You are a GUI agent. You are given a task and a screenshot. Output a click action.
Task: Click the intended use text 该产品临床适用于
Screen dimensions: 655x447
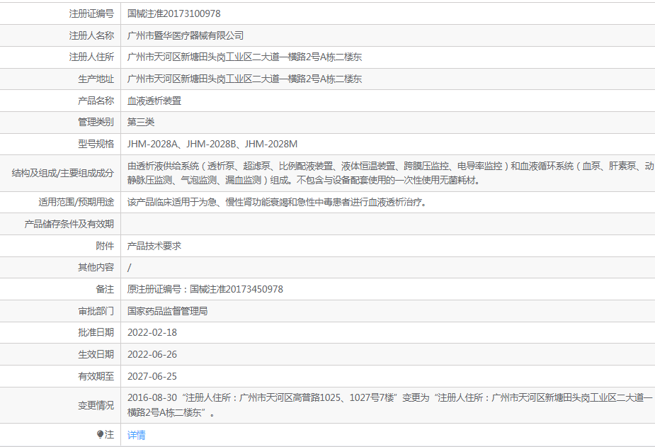278,202
